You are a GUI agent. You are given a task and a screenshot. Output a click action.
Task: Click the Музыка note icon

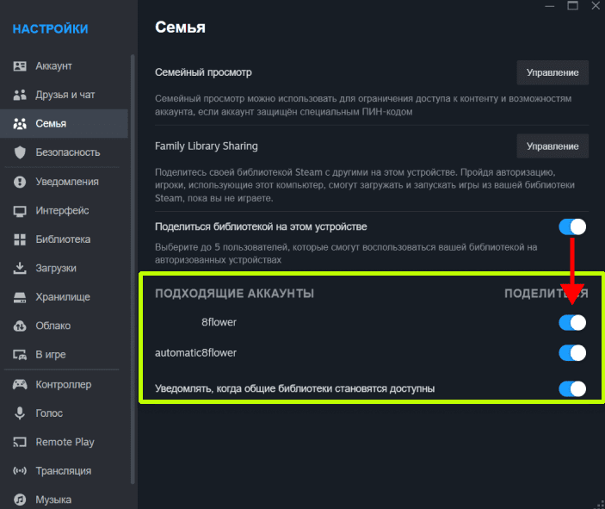(x=20, y=500)
